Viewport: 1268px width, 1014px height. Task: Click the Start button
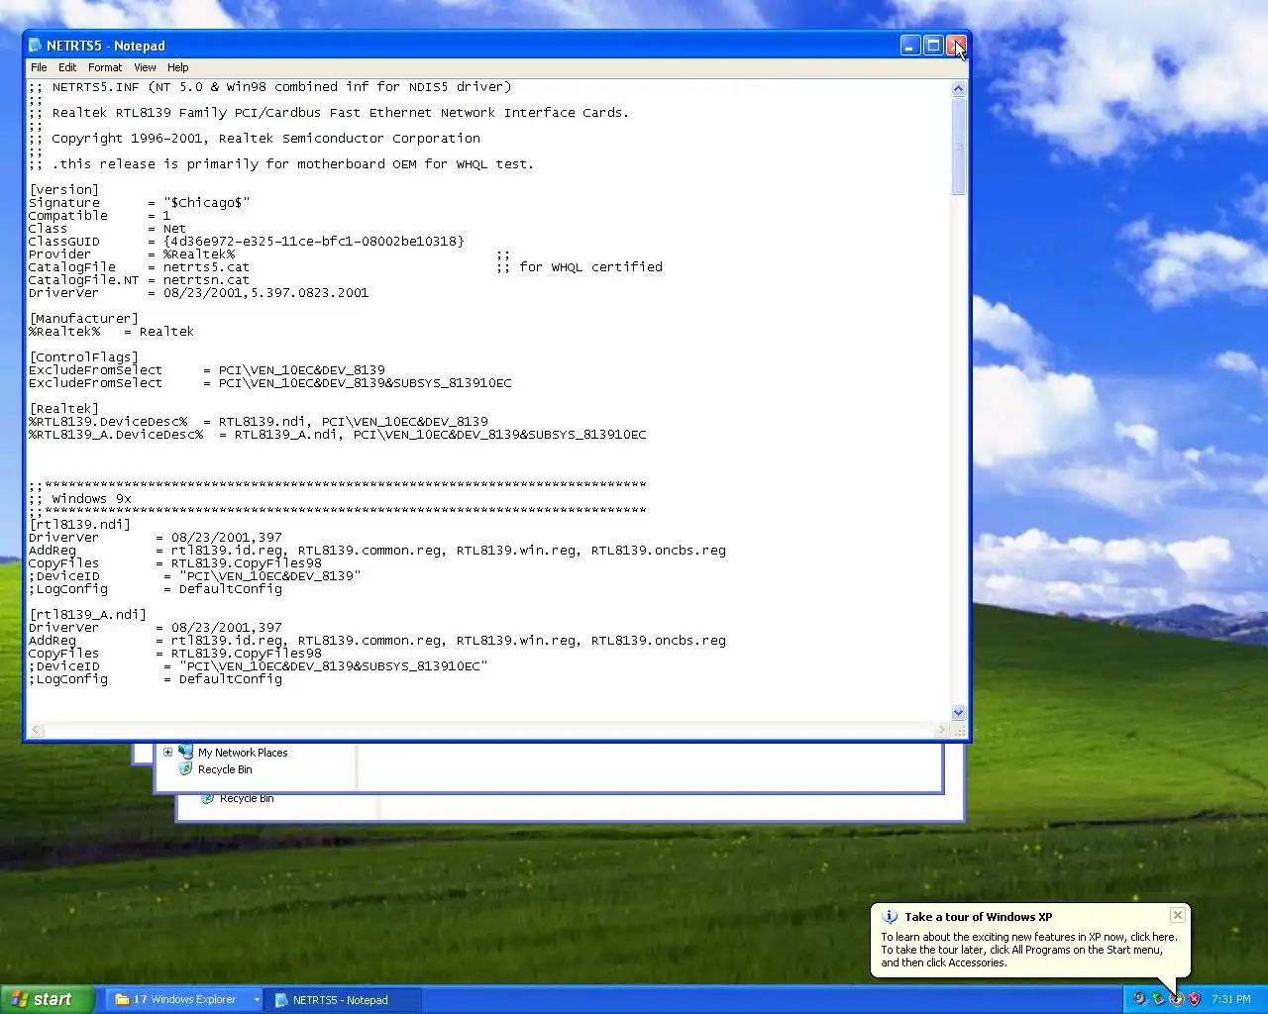point(47,999)
